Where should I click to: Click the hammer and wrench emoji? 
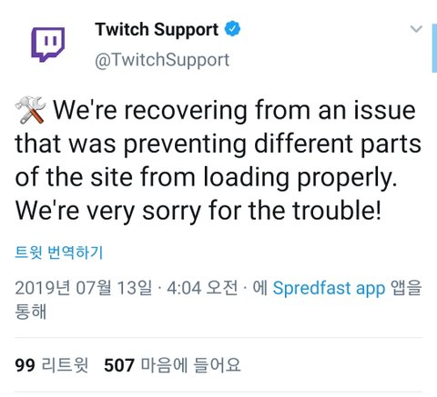pos(31,110)
